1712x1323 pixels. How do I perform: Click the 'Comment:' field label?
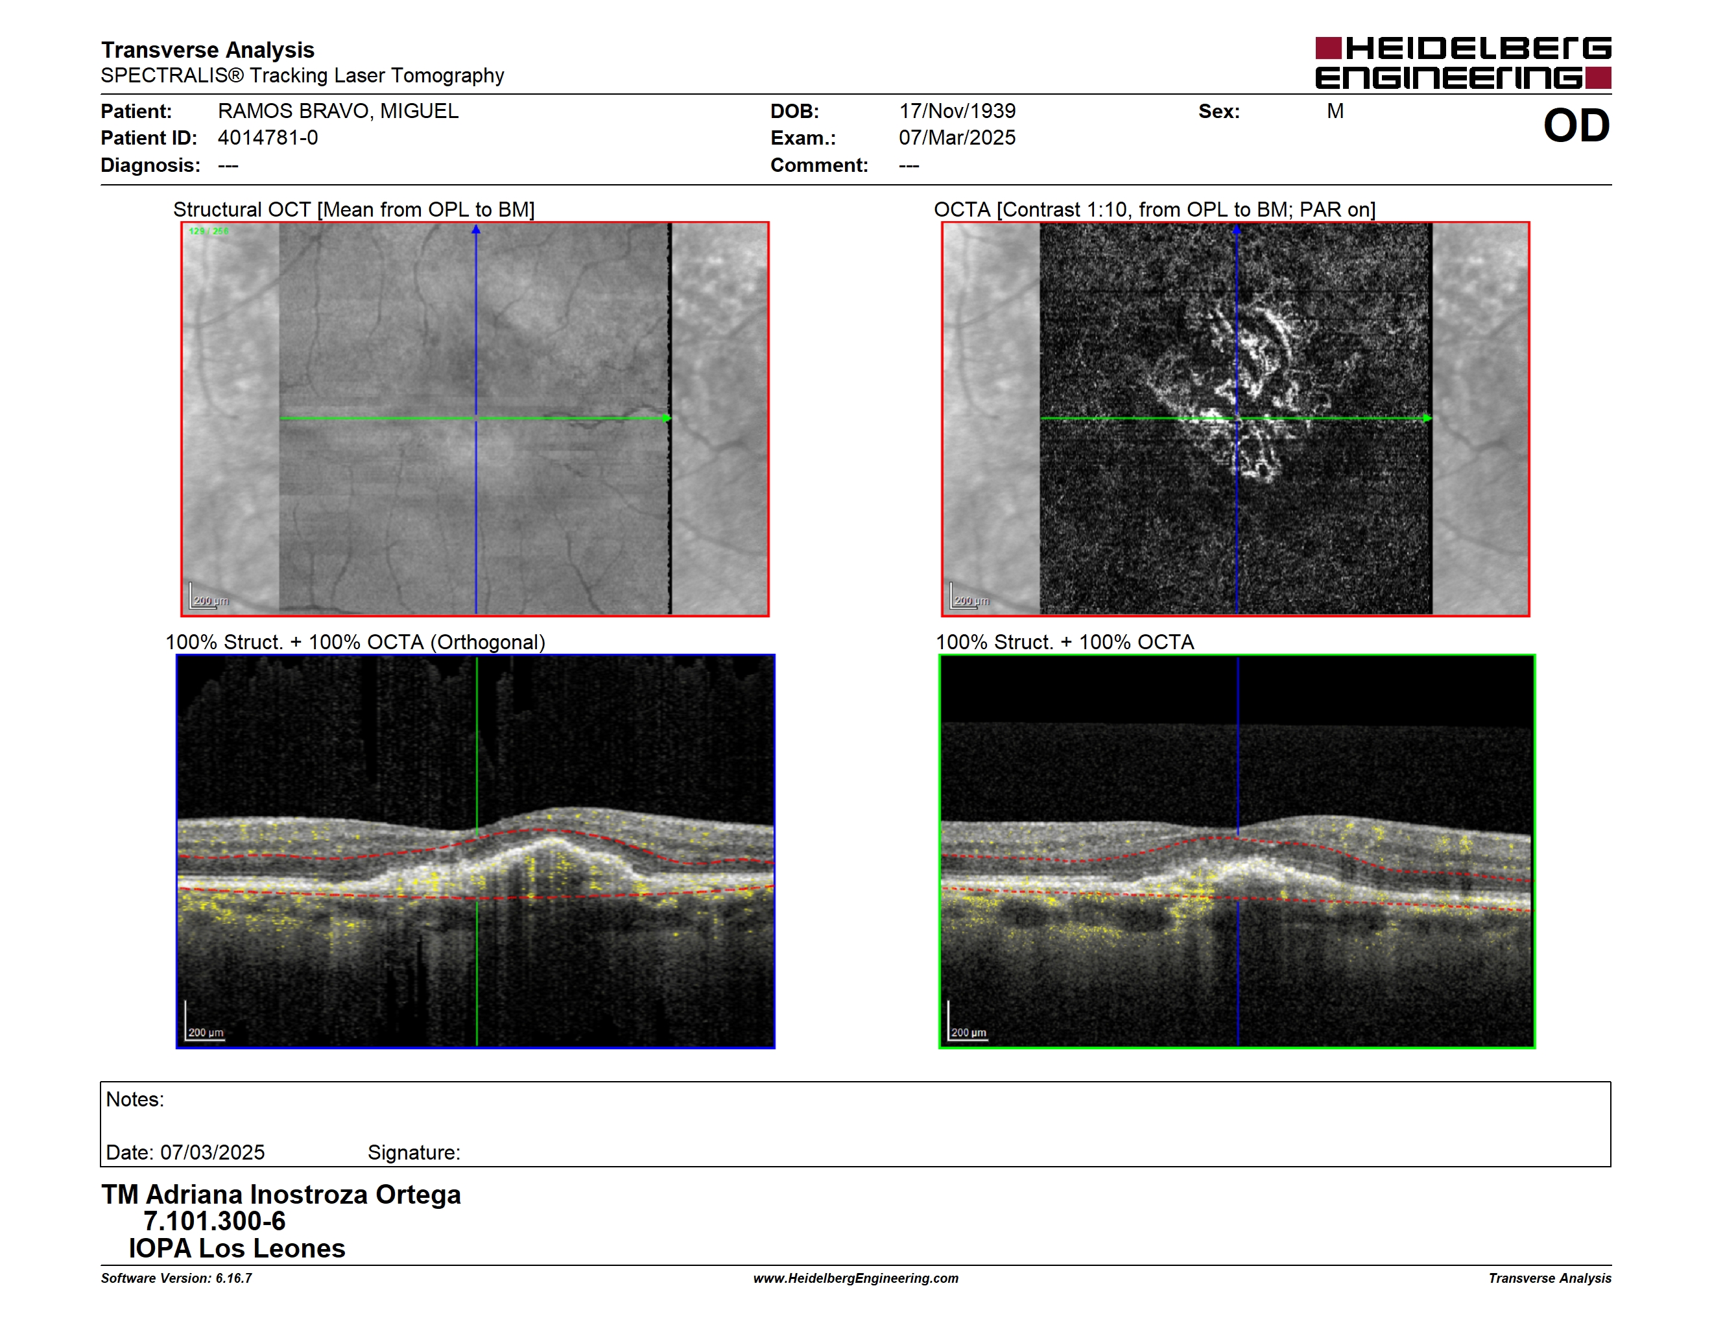coord(819,165)
